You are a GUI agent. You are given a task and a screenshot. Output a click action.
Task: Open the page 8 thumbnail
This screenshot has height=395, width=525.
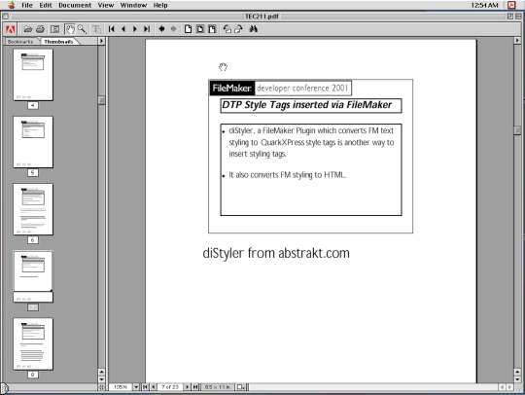coord(33,343)
